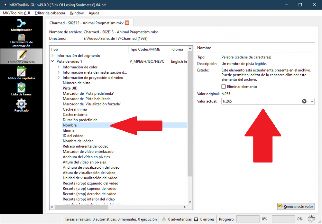Viewport: 322px width, 224px height.
Task: Click scroll up arrow in tree
Action: (x=190, y=49)
